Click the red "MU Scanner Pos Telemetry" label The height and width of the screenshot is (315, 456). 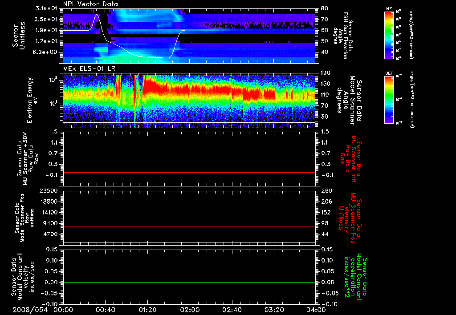click(x=350, y=218)
